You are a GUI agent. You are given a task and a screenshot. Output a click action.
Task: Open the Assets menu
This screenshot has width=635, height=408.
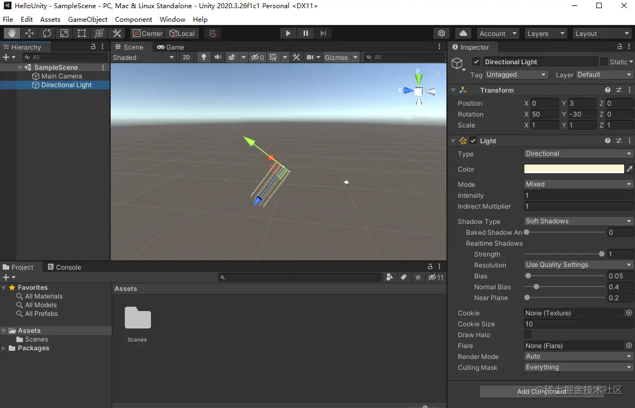pos(50,19)
